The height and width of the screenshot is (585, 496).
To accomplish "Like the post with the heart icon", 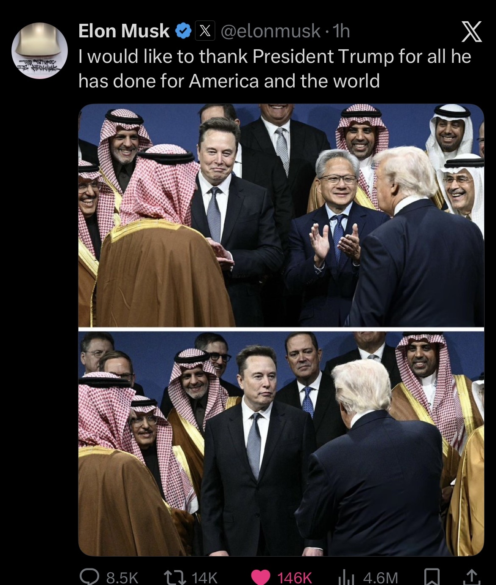I will (x=260, y=577).
